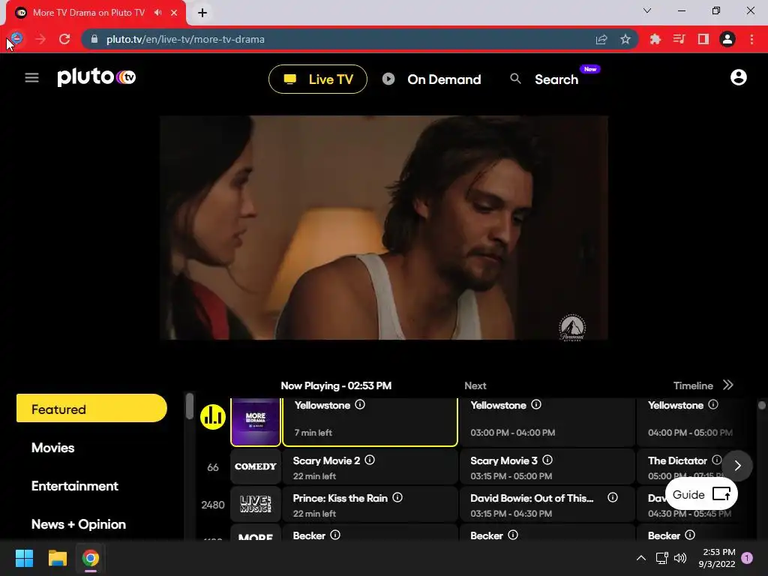Click the category list scrollbar
The image size is (768, 576).
point(190,406)
